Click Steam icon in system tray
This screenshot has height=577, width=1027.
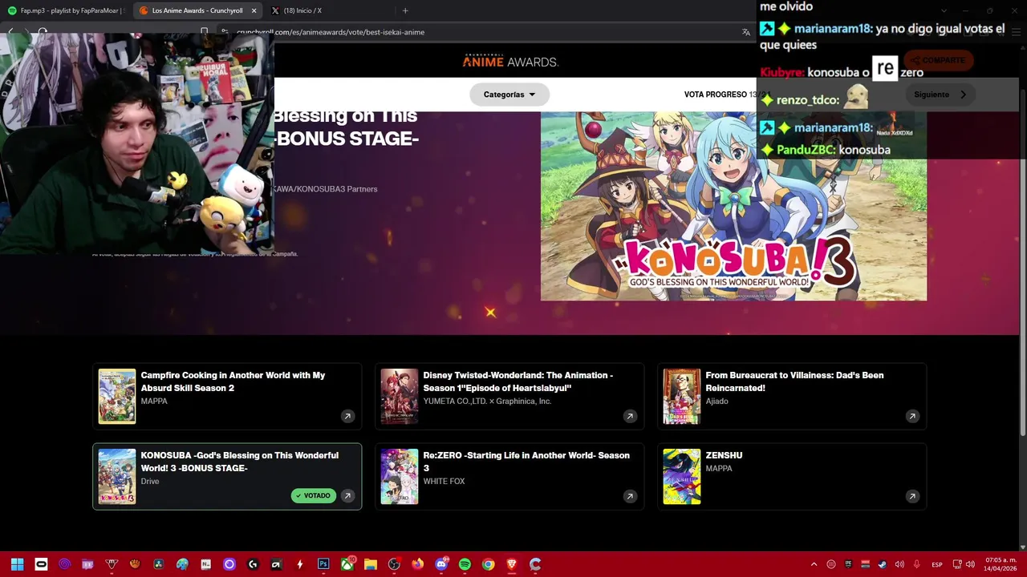pos(883,564)
